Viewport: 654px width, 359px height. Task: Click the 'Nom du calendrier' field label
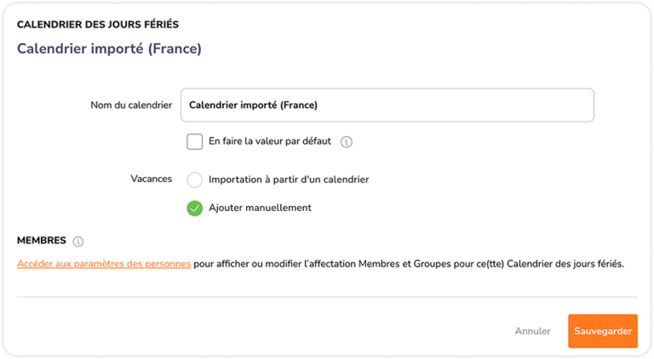(131, 105)
